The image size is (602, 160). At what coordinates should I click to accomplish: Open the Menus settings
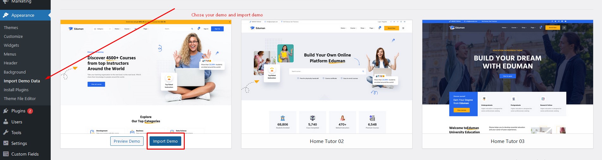pyautogui.click(x=10, y=54)
